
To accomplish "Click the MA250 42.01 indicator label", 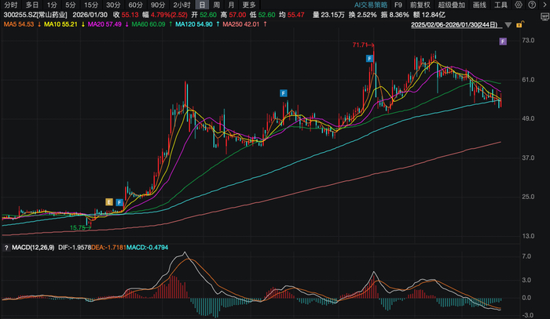I will click(241, 24).
